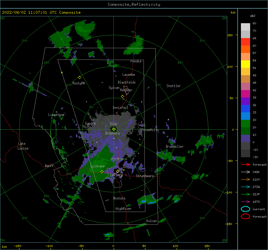Click the Calgary city label
268x250 pixels.
point(116,175)
